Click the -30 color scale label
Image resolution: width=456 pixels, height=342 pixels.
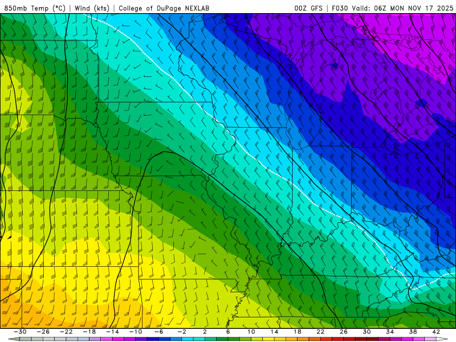point(20,332)
